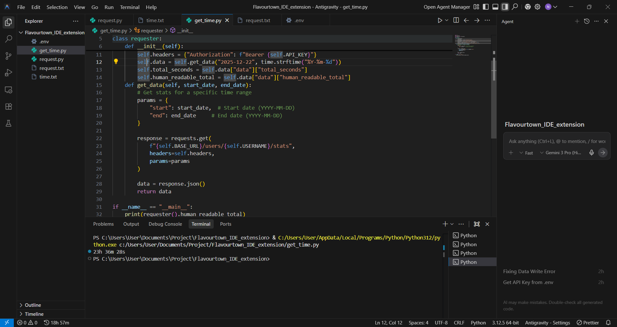Open the Fixing Data Write Error conversation
This screenshot has width=617, height=327.
(529, 271)
